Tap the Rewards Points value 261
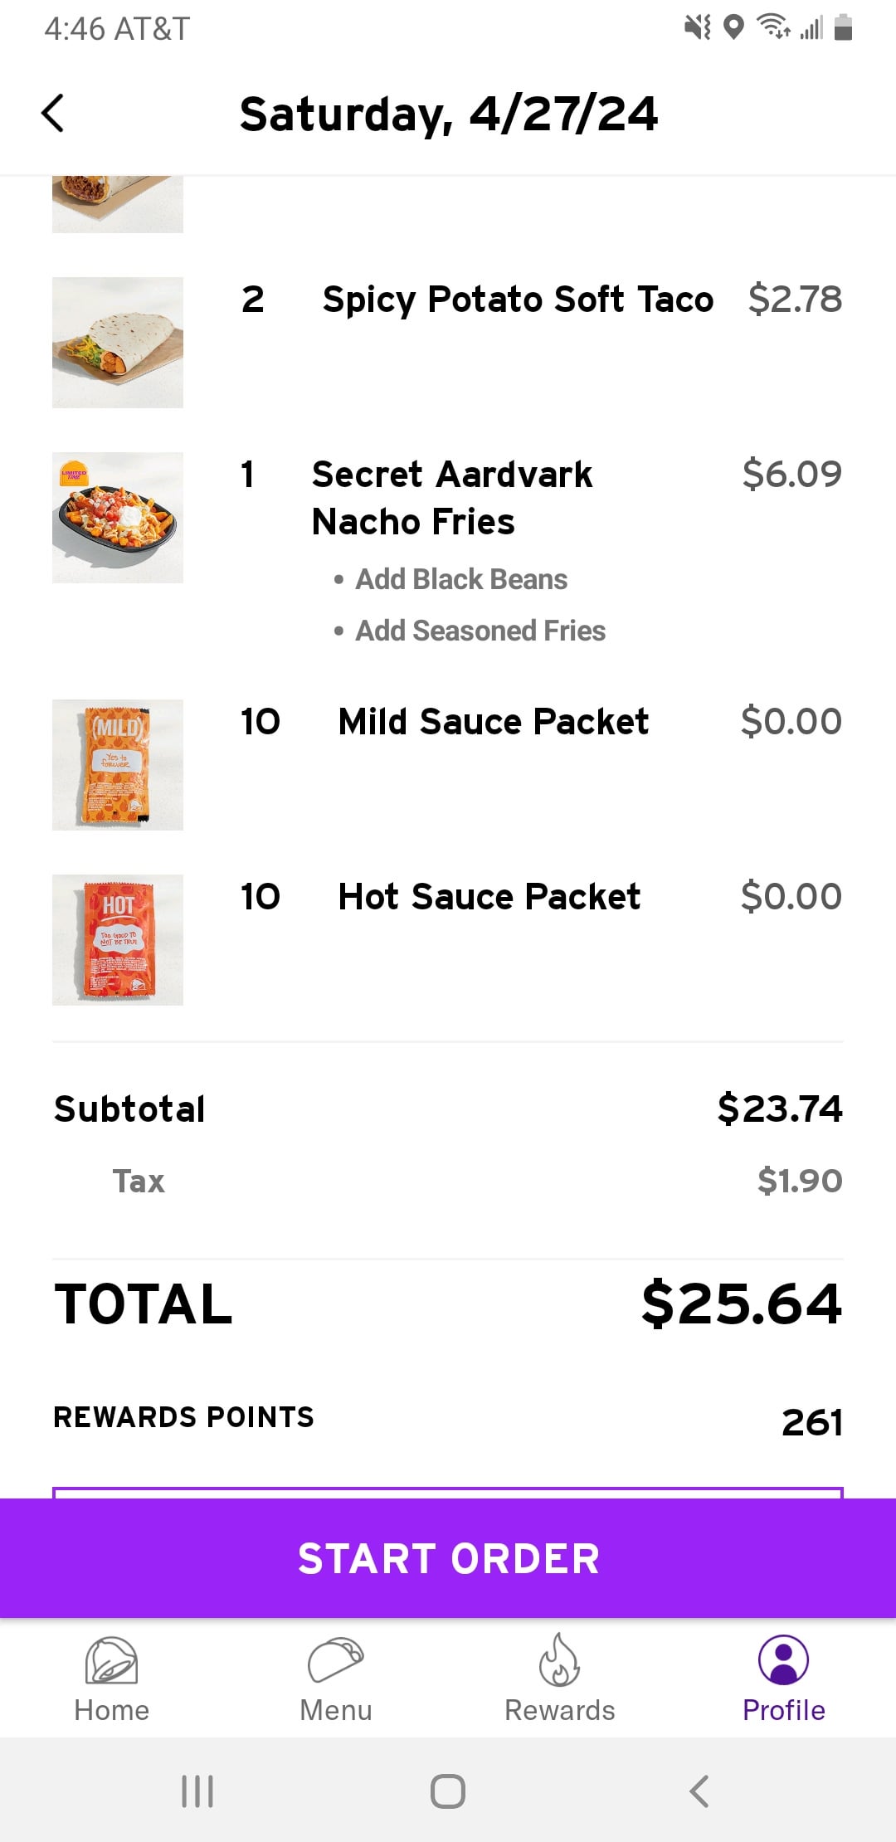896x1842 pixels. (x=811, y=1422)
